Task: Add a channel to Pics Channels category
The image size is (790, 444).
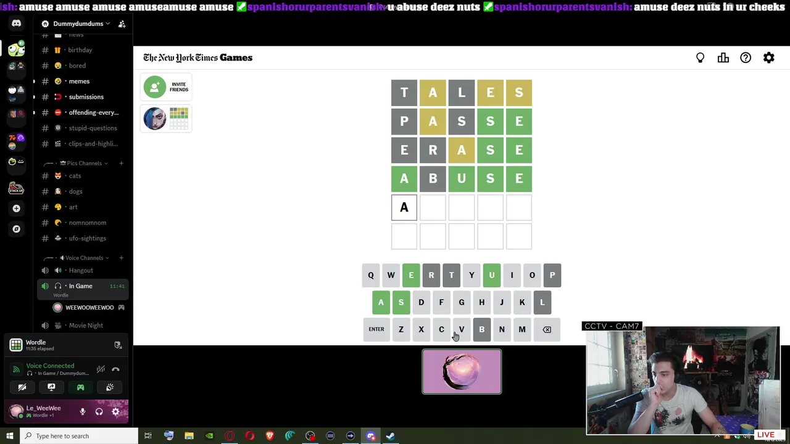Action: [x=121, y=163]
